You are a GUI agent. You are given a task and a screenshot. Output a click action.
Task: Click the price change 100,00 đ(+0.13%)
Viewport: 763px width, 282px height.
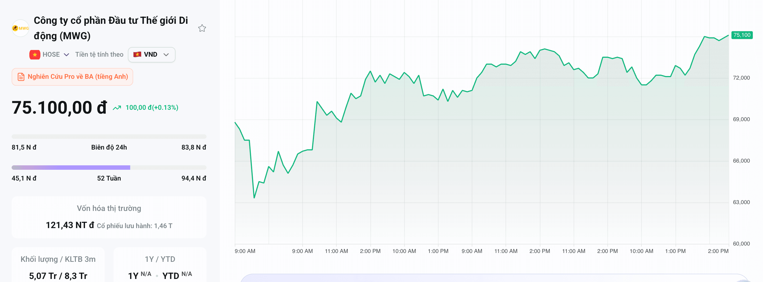(152, 108)
